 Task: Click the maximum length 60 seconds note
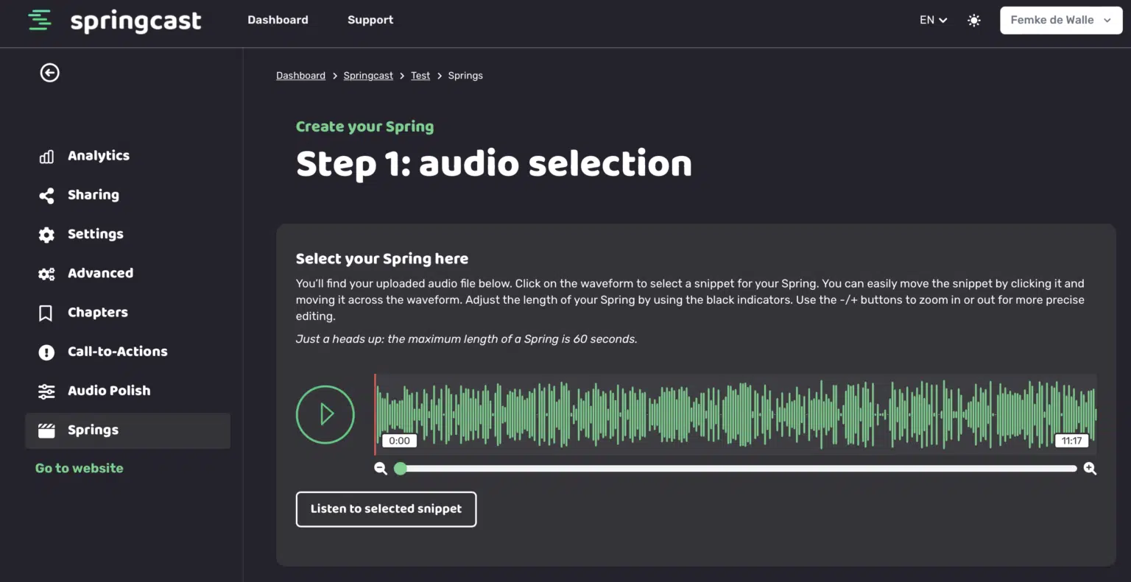coord(467,339)
